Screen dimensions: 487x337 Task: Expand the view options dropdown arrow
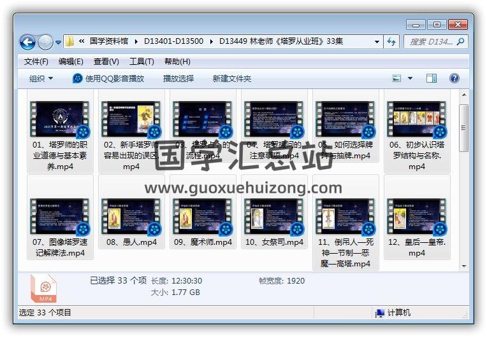tap(410, 78)
